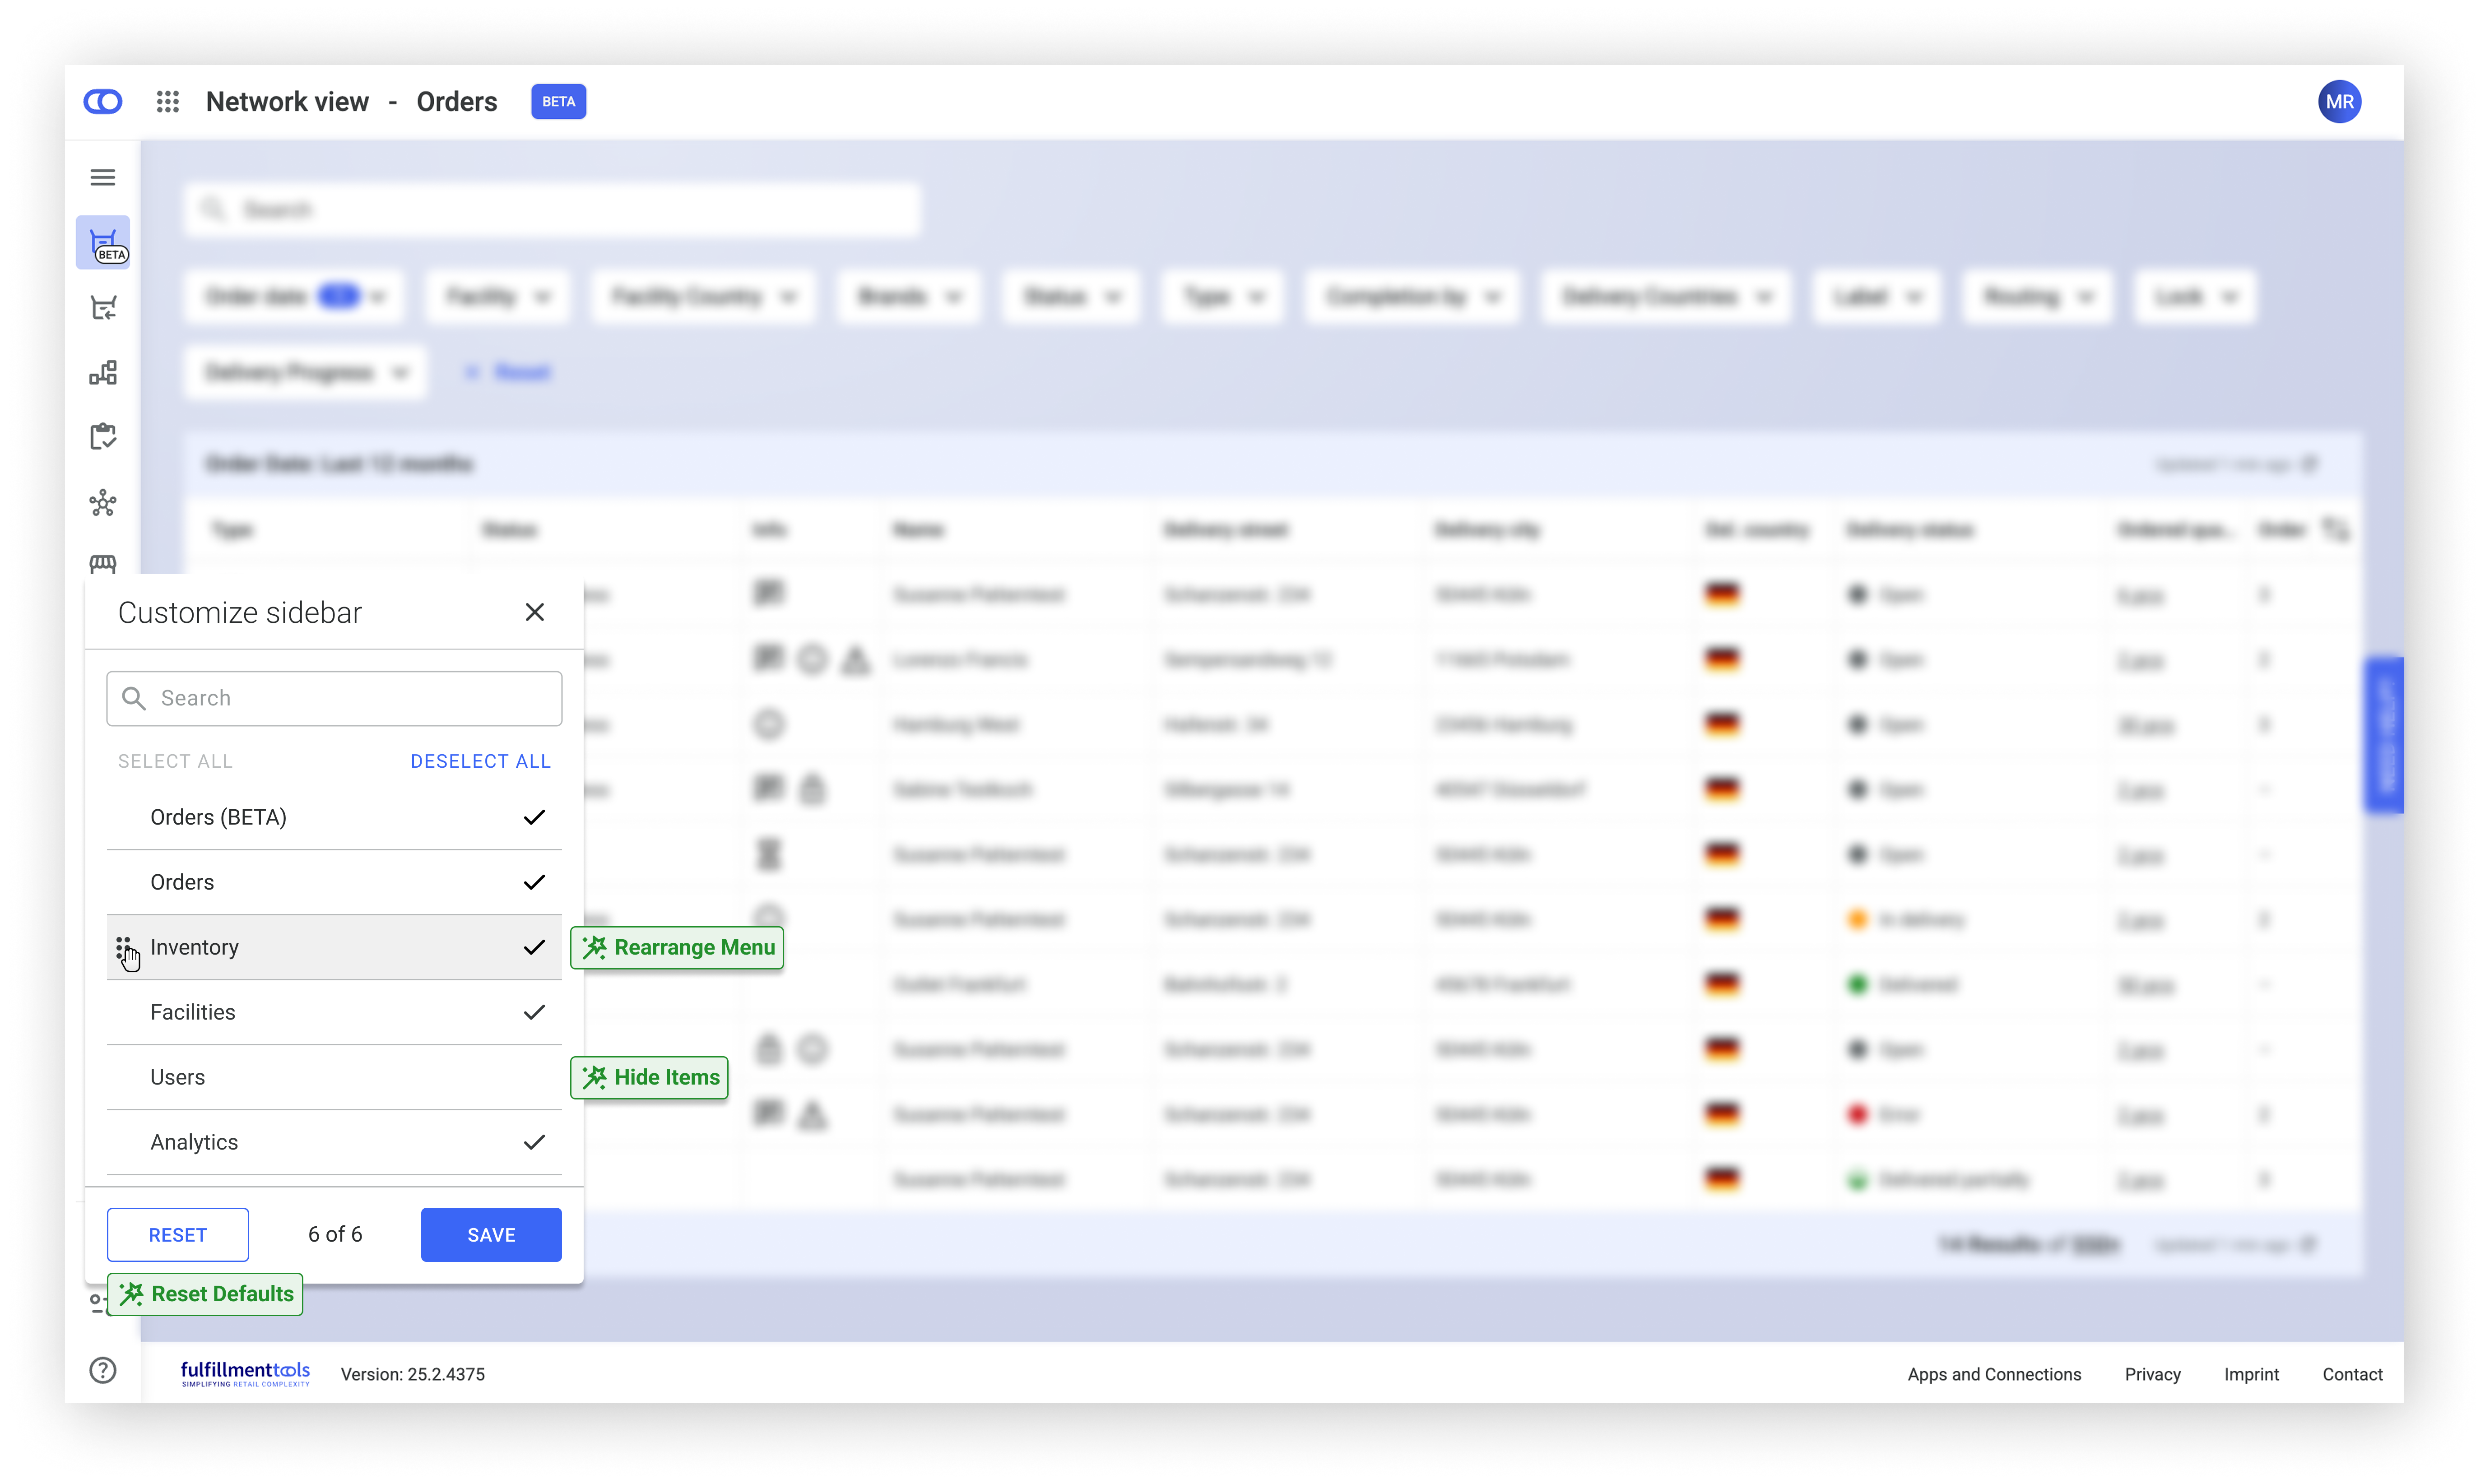Open the network hub sidebar icon
The width and height of the screenshot is (2485, 1484).
(x=103, y=502)
